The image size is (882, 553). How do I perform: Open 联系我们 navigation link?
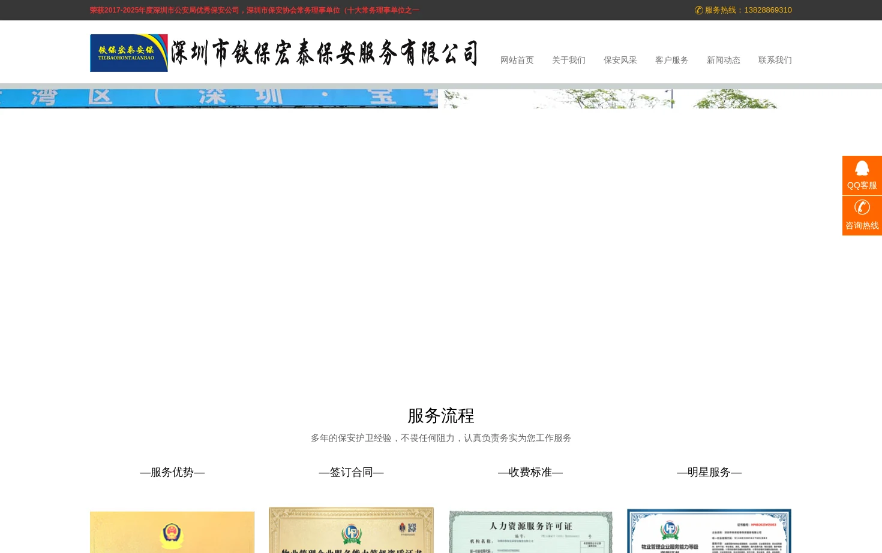[775, 60]
